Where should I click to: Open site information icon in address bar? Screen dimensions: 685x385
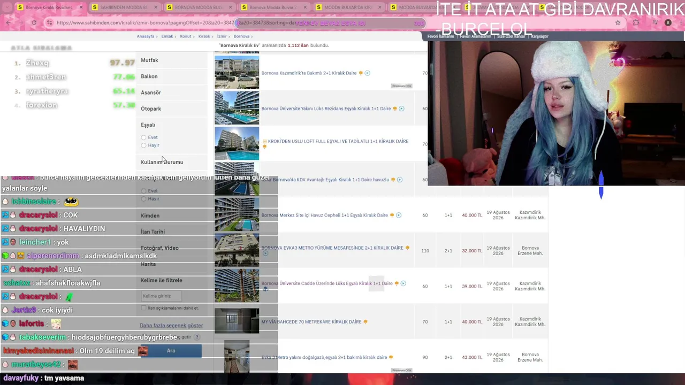[x=49, y=22]
